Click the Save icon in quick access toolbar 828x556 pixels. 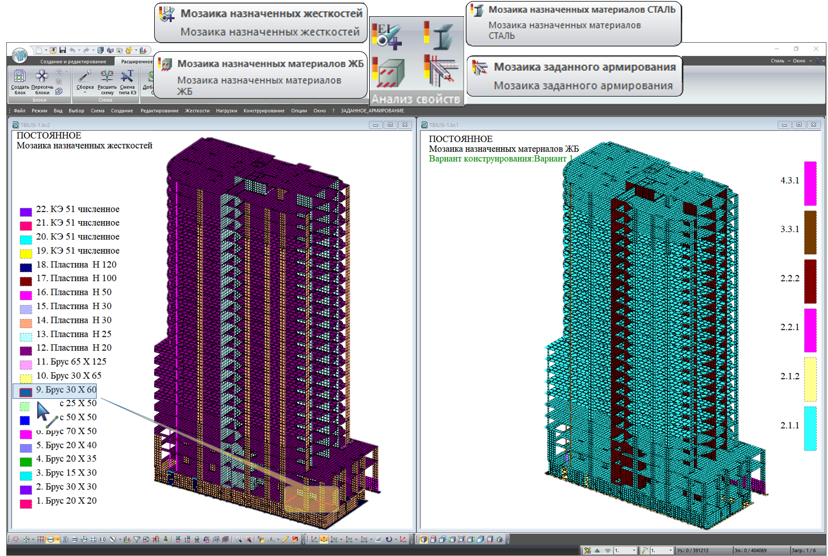coord(62,51)
